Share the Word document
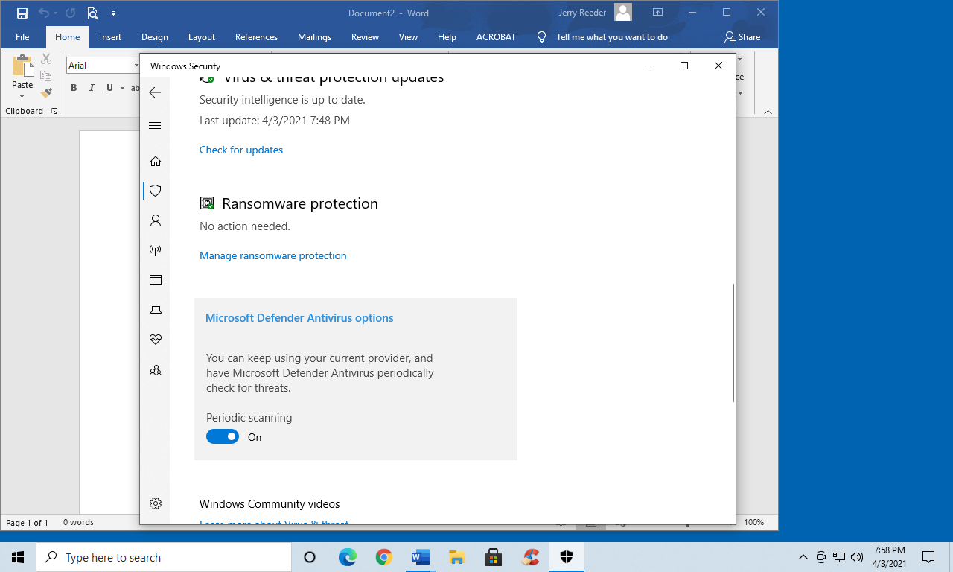 click(x=742, y=37)
